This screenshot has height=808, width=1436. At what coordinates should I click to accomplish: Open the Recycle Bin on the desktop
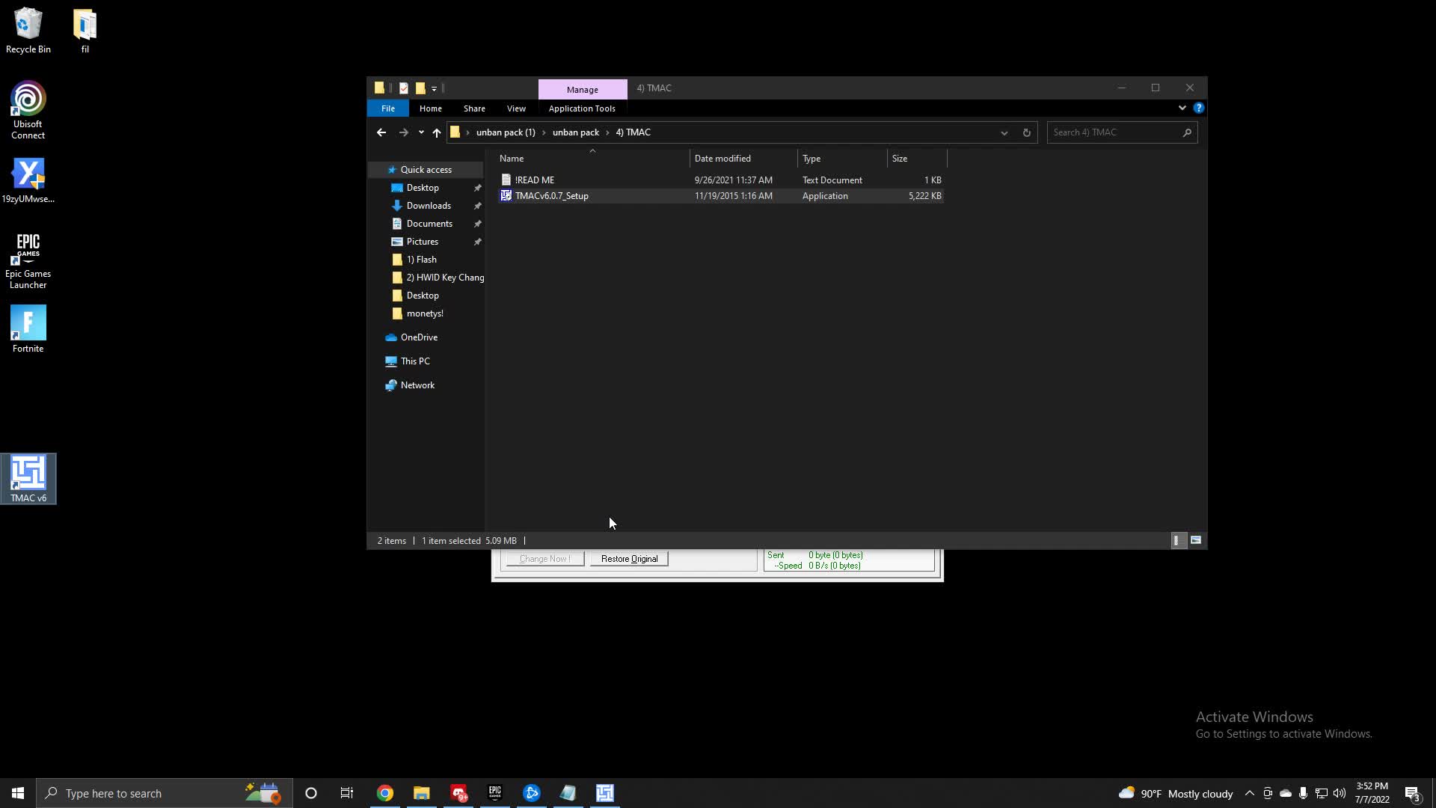coord(28,22)
